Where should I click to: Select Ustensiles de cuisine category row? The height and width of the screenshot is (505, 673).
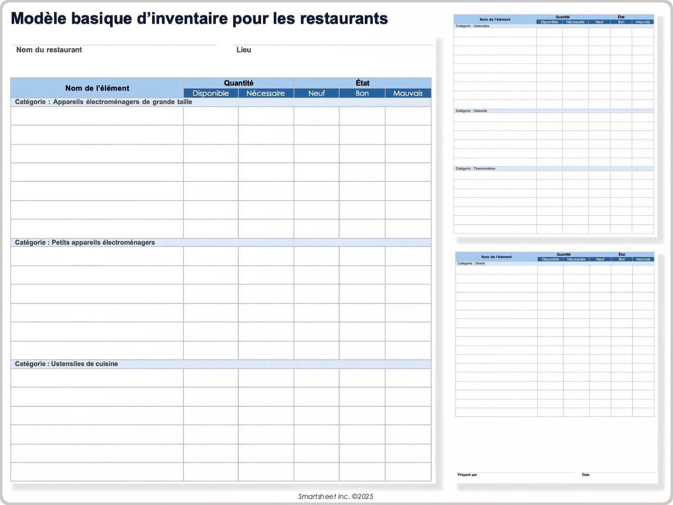67,364
